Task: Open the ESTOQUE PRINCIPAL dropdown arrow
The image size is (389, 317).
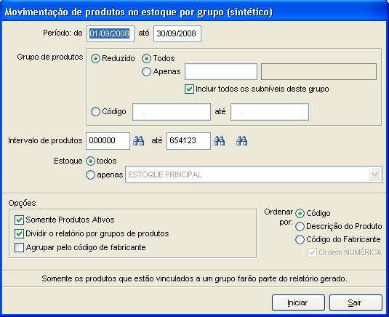Action: (375, 174)
